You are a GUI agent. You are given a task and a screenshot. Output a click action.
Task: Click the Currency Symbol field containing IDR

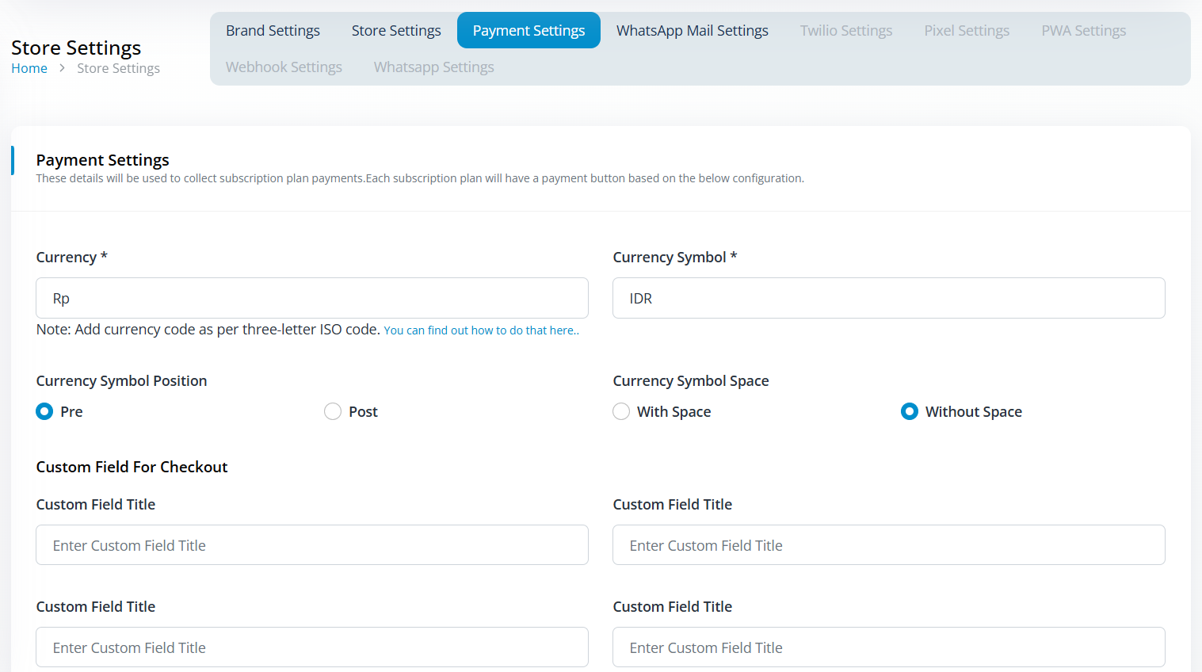coord(889,298)
